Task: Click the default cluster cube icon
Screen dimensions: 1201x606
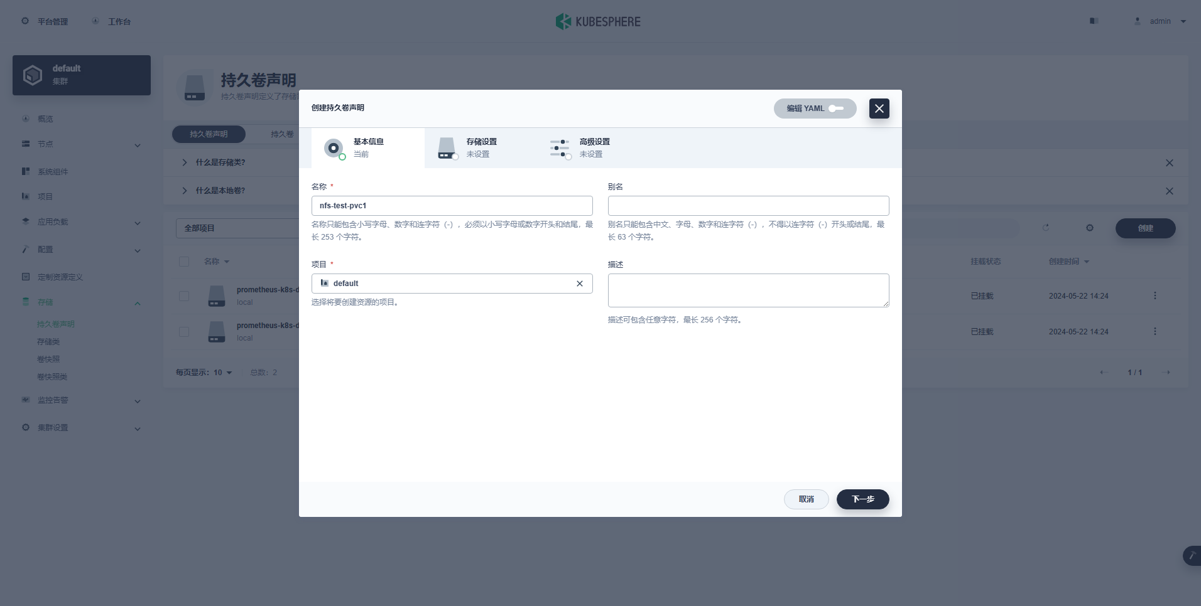Action: (x=33, y=75)
